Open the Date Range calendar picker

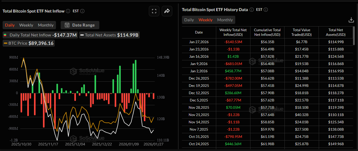click(80, 25)
